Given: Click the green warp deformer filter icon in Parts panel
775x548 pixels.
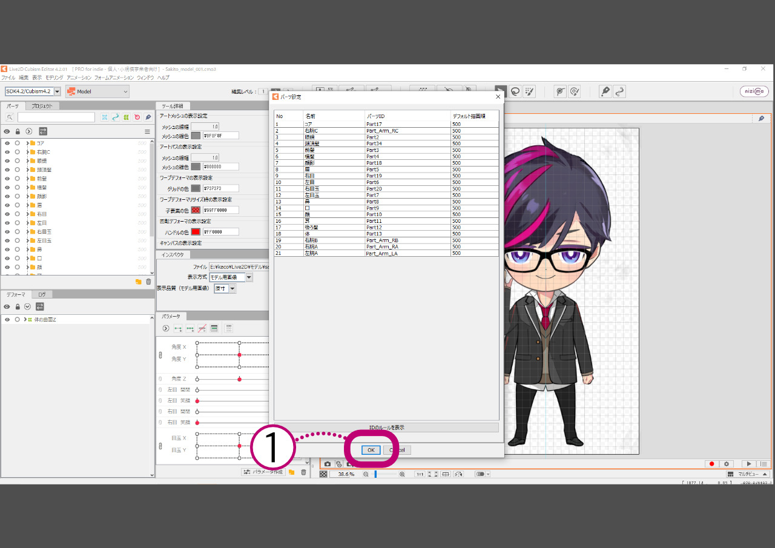Looking at the screenshot, I should (x=126, y=117).
